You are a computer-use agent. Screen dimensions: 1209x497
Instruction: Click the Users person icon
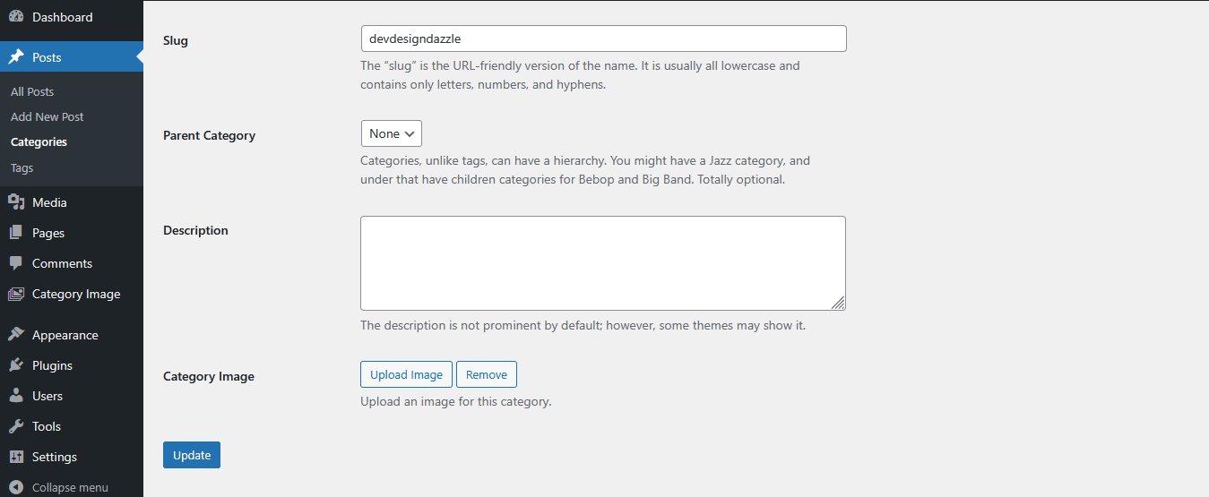click(16, 396)
